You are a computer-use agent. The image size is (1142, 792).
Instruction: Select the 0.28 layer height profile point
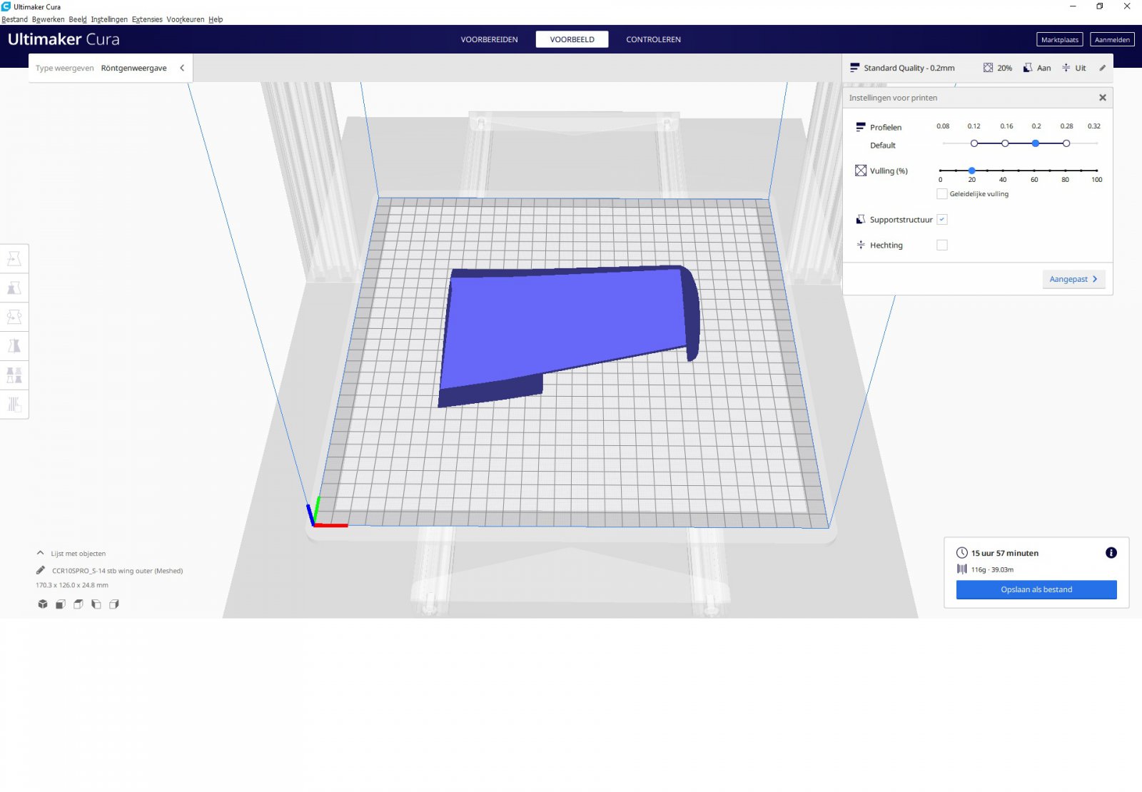pos(1066,143)
